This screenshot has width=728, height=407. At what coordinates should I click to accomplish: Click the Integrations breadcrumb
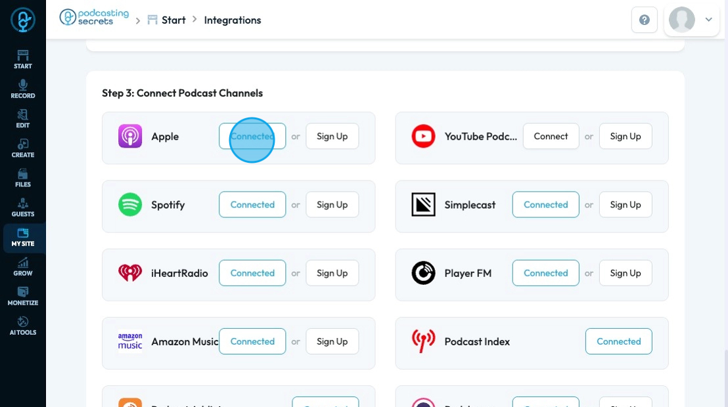click(233, 20)
